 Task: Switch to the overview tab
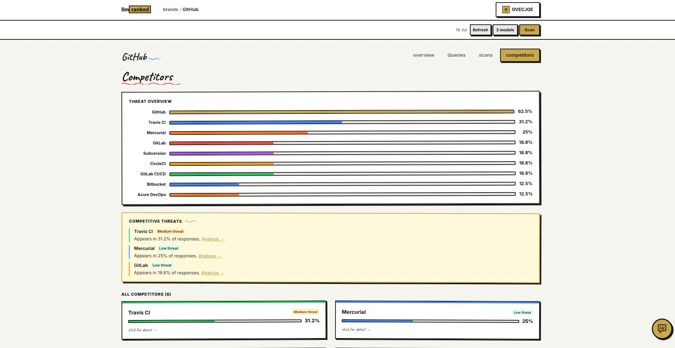pyautogui.click(x=423, y=55)
